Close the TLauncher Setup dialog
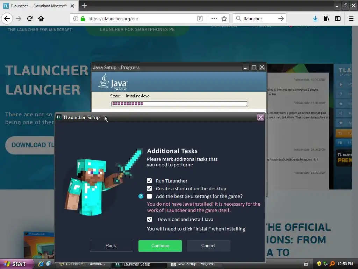This screenshot has width=358, height=269. 260,117
